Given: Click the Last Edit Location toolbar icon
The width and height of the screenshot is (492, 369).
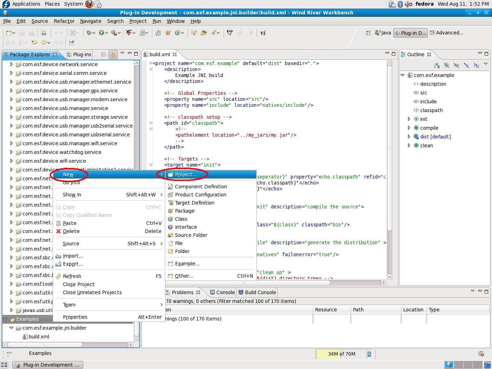Looking at the screenshot, I should (x=34, y=43).
